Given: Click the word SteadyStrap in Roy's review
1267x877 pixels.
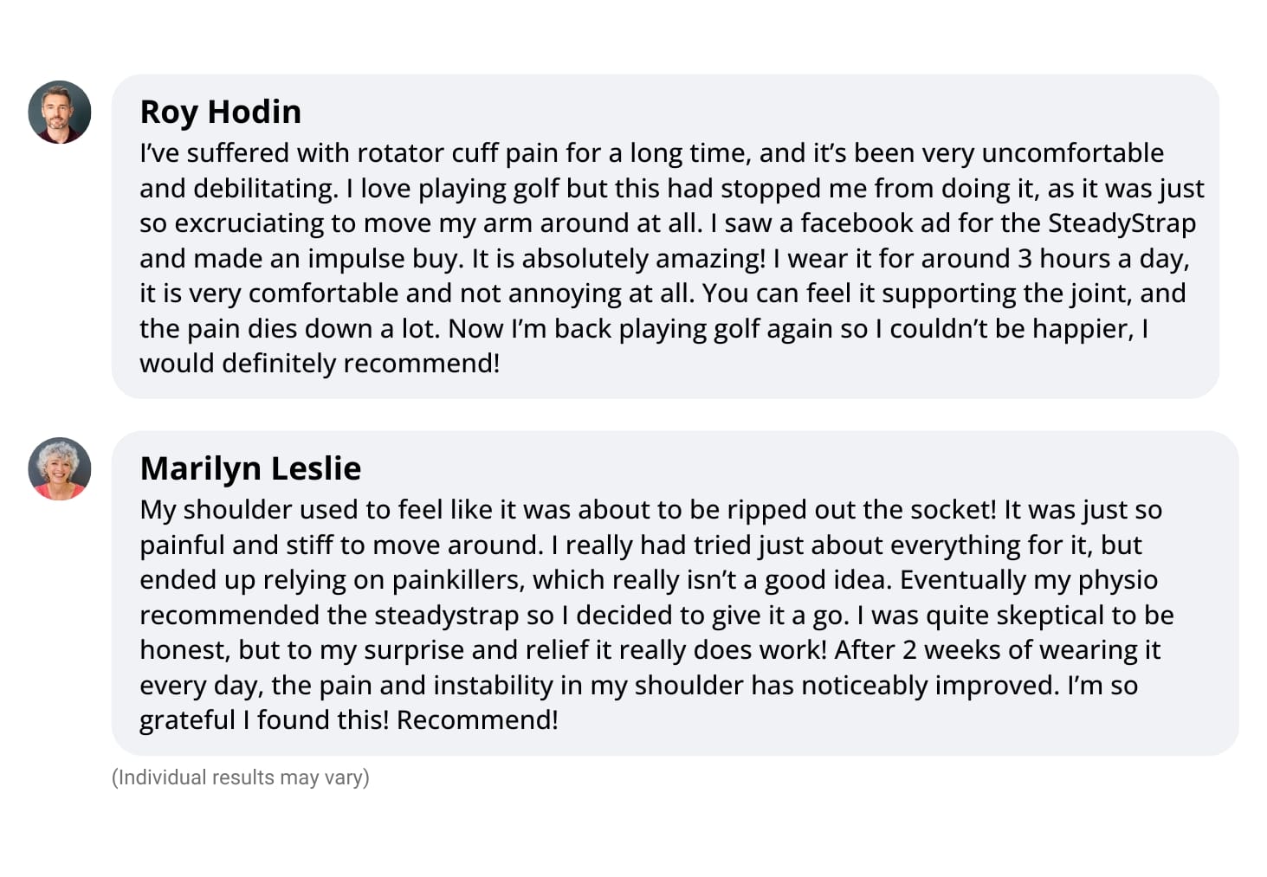Looking at the screenshot, I should tap(1122, 223).
